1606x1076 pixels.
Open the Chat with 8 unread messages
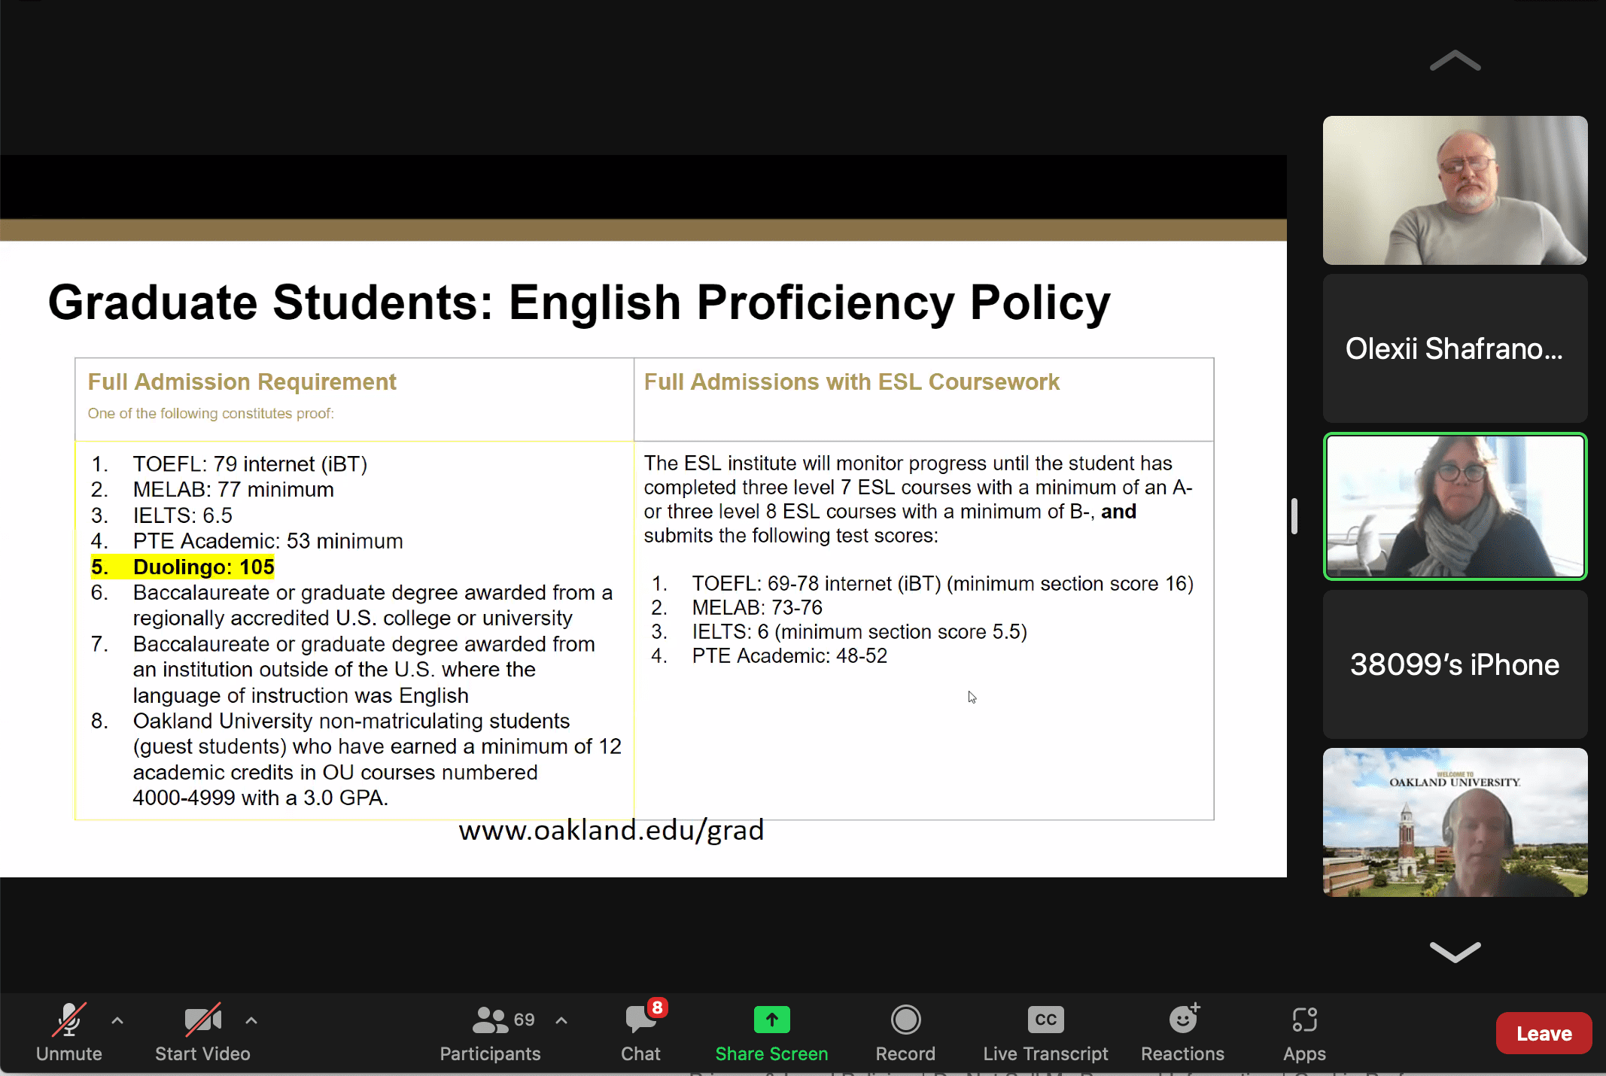pyautogui.click(x=640, y=1032)
